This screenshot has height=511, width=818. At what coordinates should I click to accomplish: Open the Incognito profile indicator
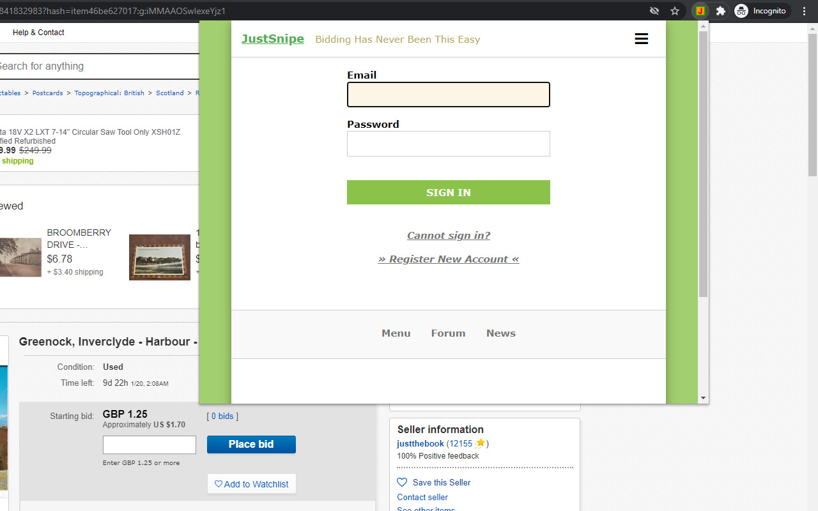[761, 11]
